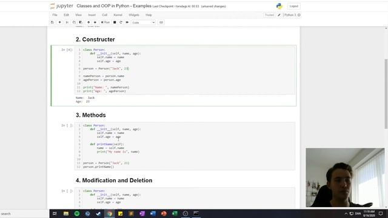The image size is (388, 218).
Task: Click the save and checkpoint icon
Action: 52,22
